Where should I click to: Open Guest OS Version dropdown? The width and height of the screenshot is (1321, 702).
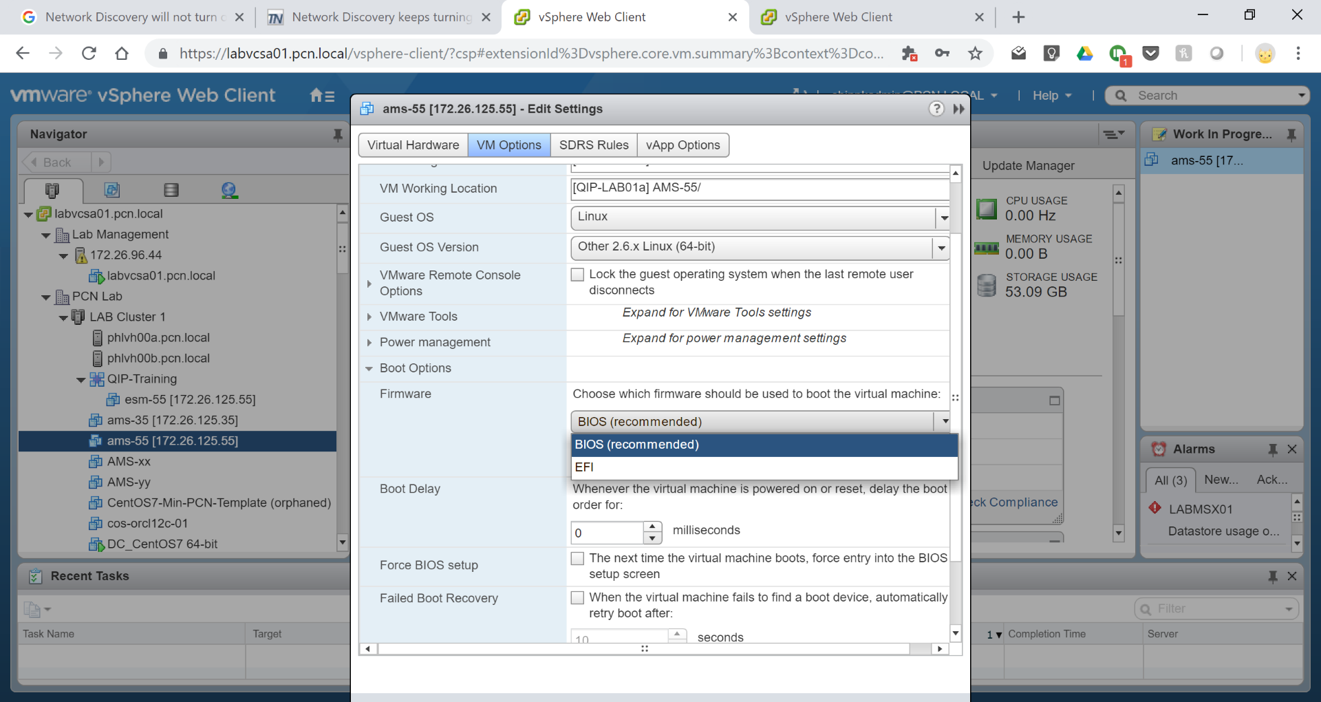[x=760, y=247]
